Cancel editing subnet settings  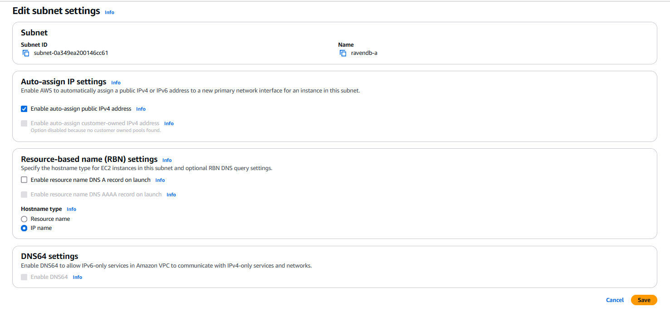615,300
